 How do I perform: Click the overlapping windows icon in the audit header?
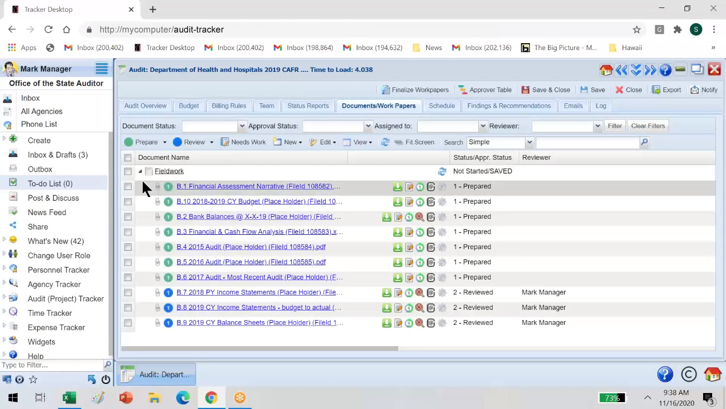pos(697,70)
